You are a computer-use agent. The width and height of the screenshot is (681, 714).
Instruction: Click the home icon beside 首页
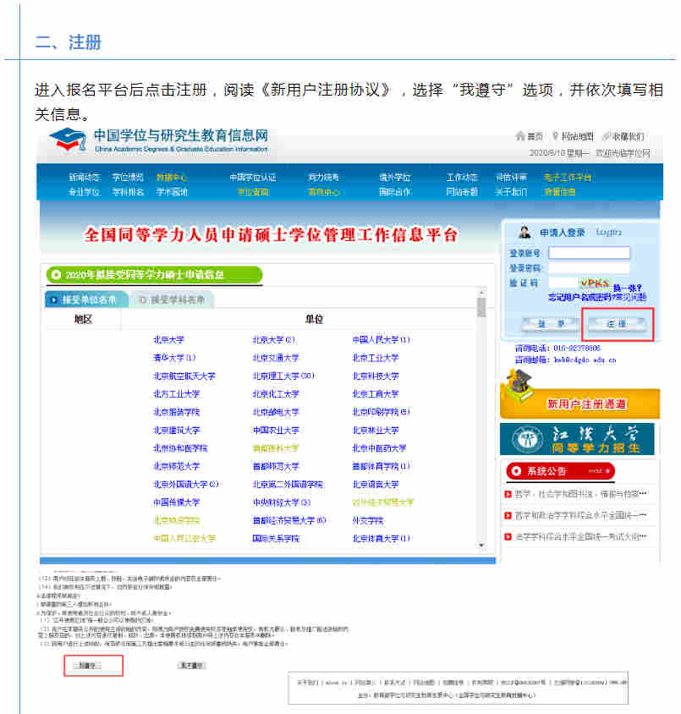coord(520,135)
